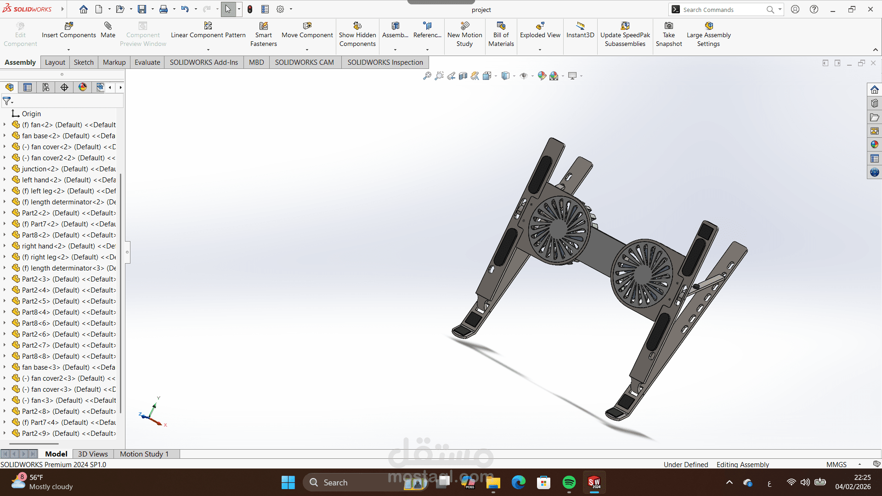882x496 pixels.
Task: Select the Move Component tool
Action: [x=307, y=30]
